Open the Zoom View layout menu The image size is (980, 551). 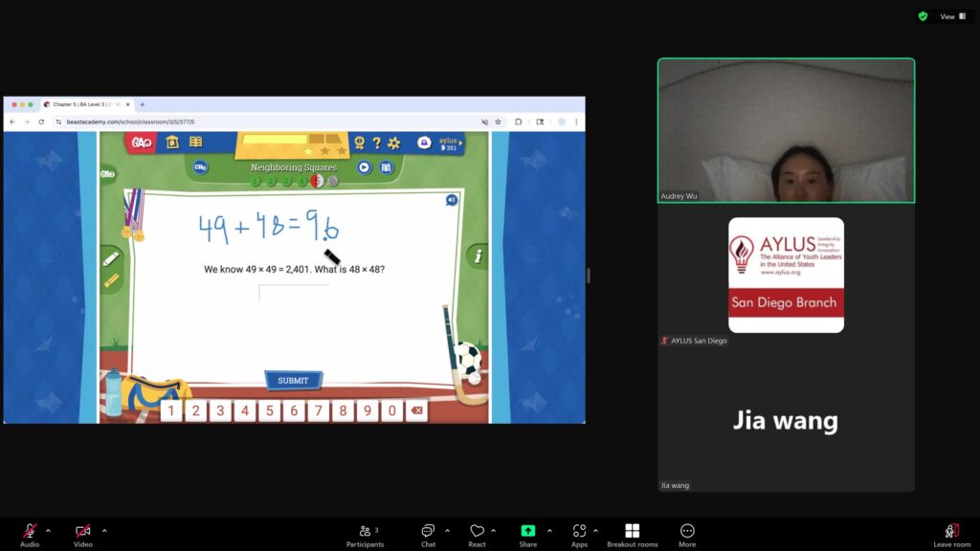(953, 17)
